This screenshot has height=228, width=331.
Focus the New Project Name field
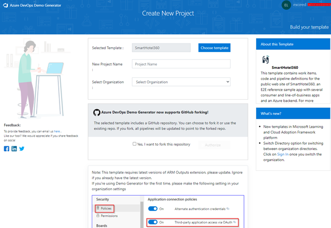pyautogui.click(x=181, y=64)
